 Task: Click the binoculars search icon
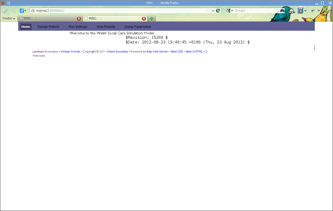282,11
